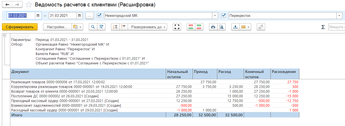Toggle full-screen expand icon
This screenshot has width=345, height=126.
[177, 27]
